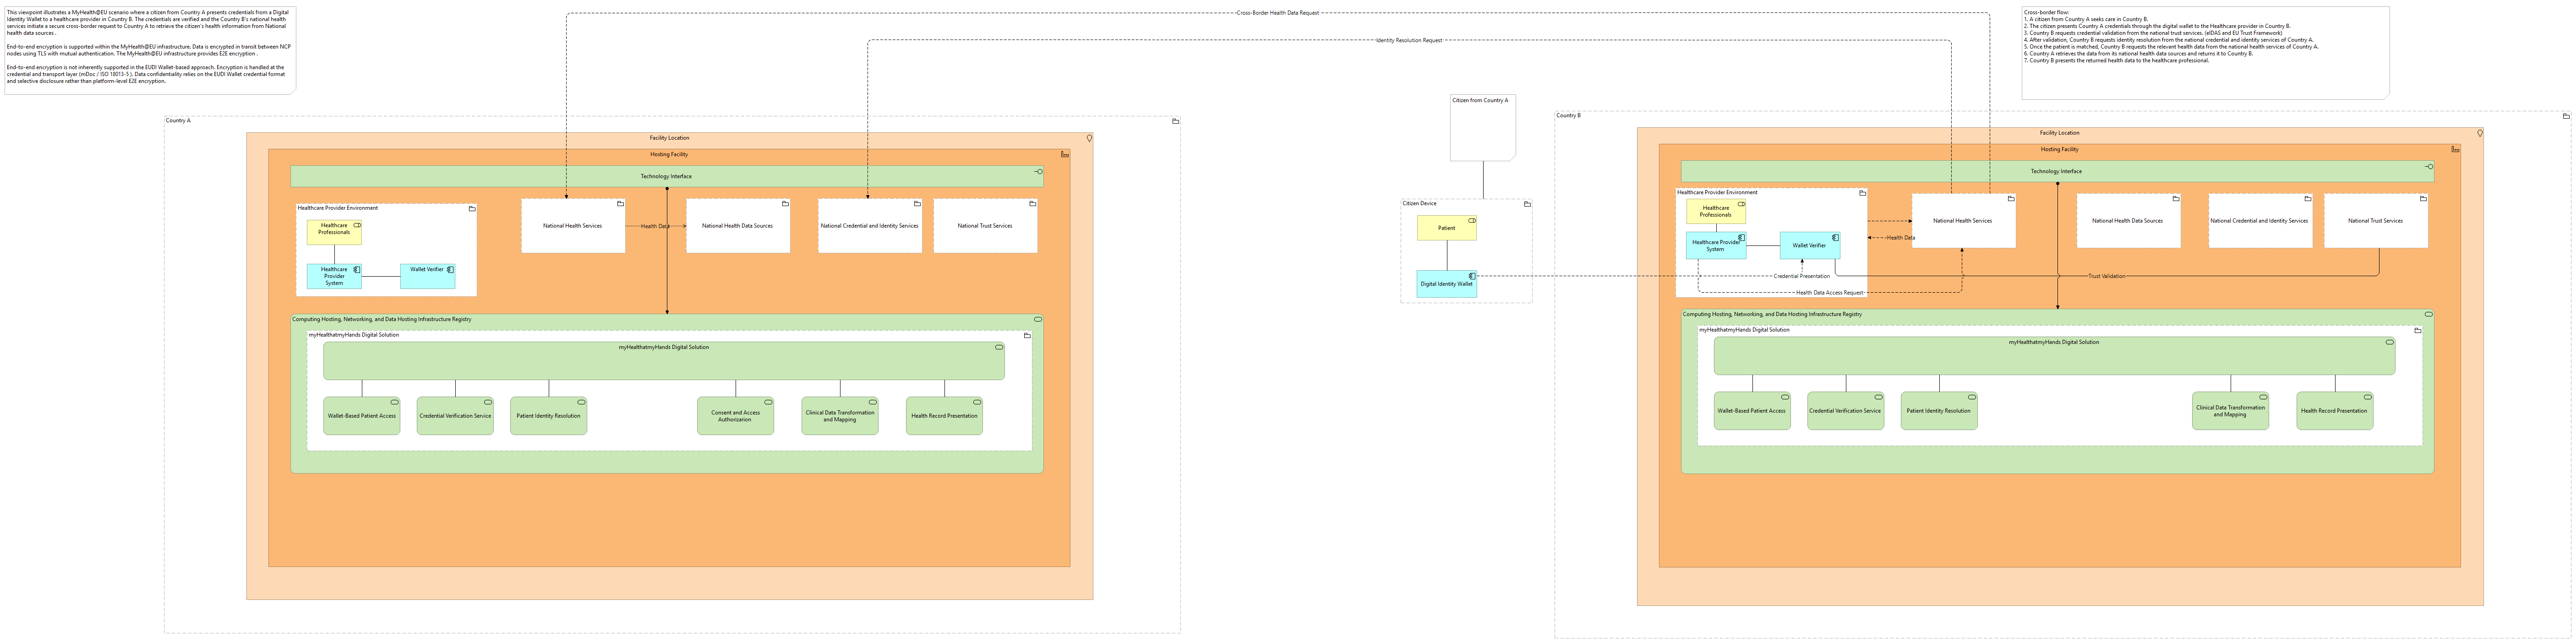Click the service icon on Country A Infrastructure Registry
The image size is (2576, 643).
[1038, 320]
